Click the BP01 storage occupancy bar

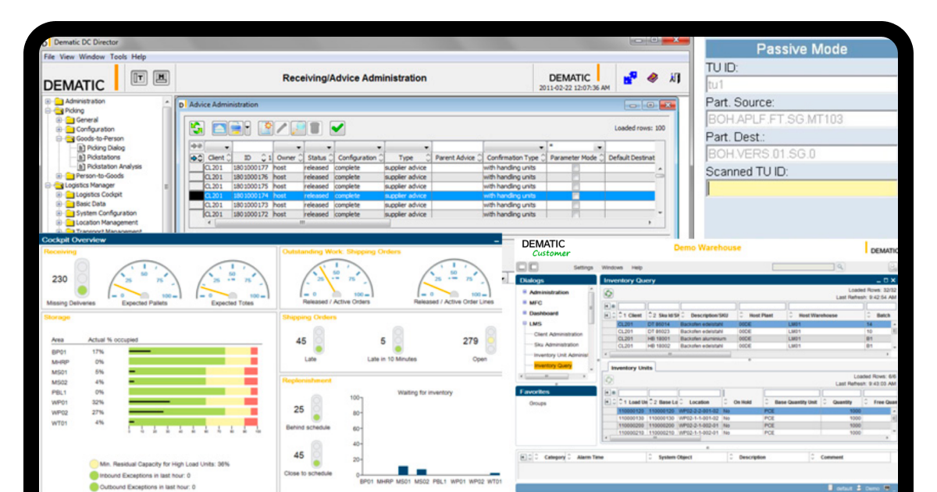(193, 352)
